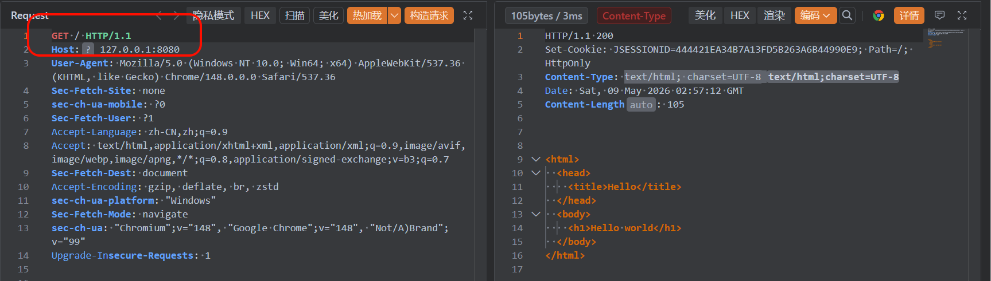
Task: Click the 构造请求 button
Action: click(429, 15)
